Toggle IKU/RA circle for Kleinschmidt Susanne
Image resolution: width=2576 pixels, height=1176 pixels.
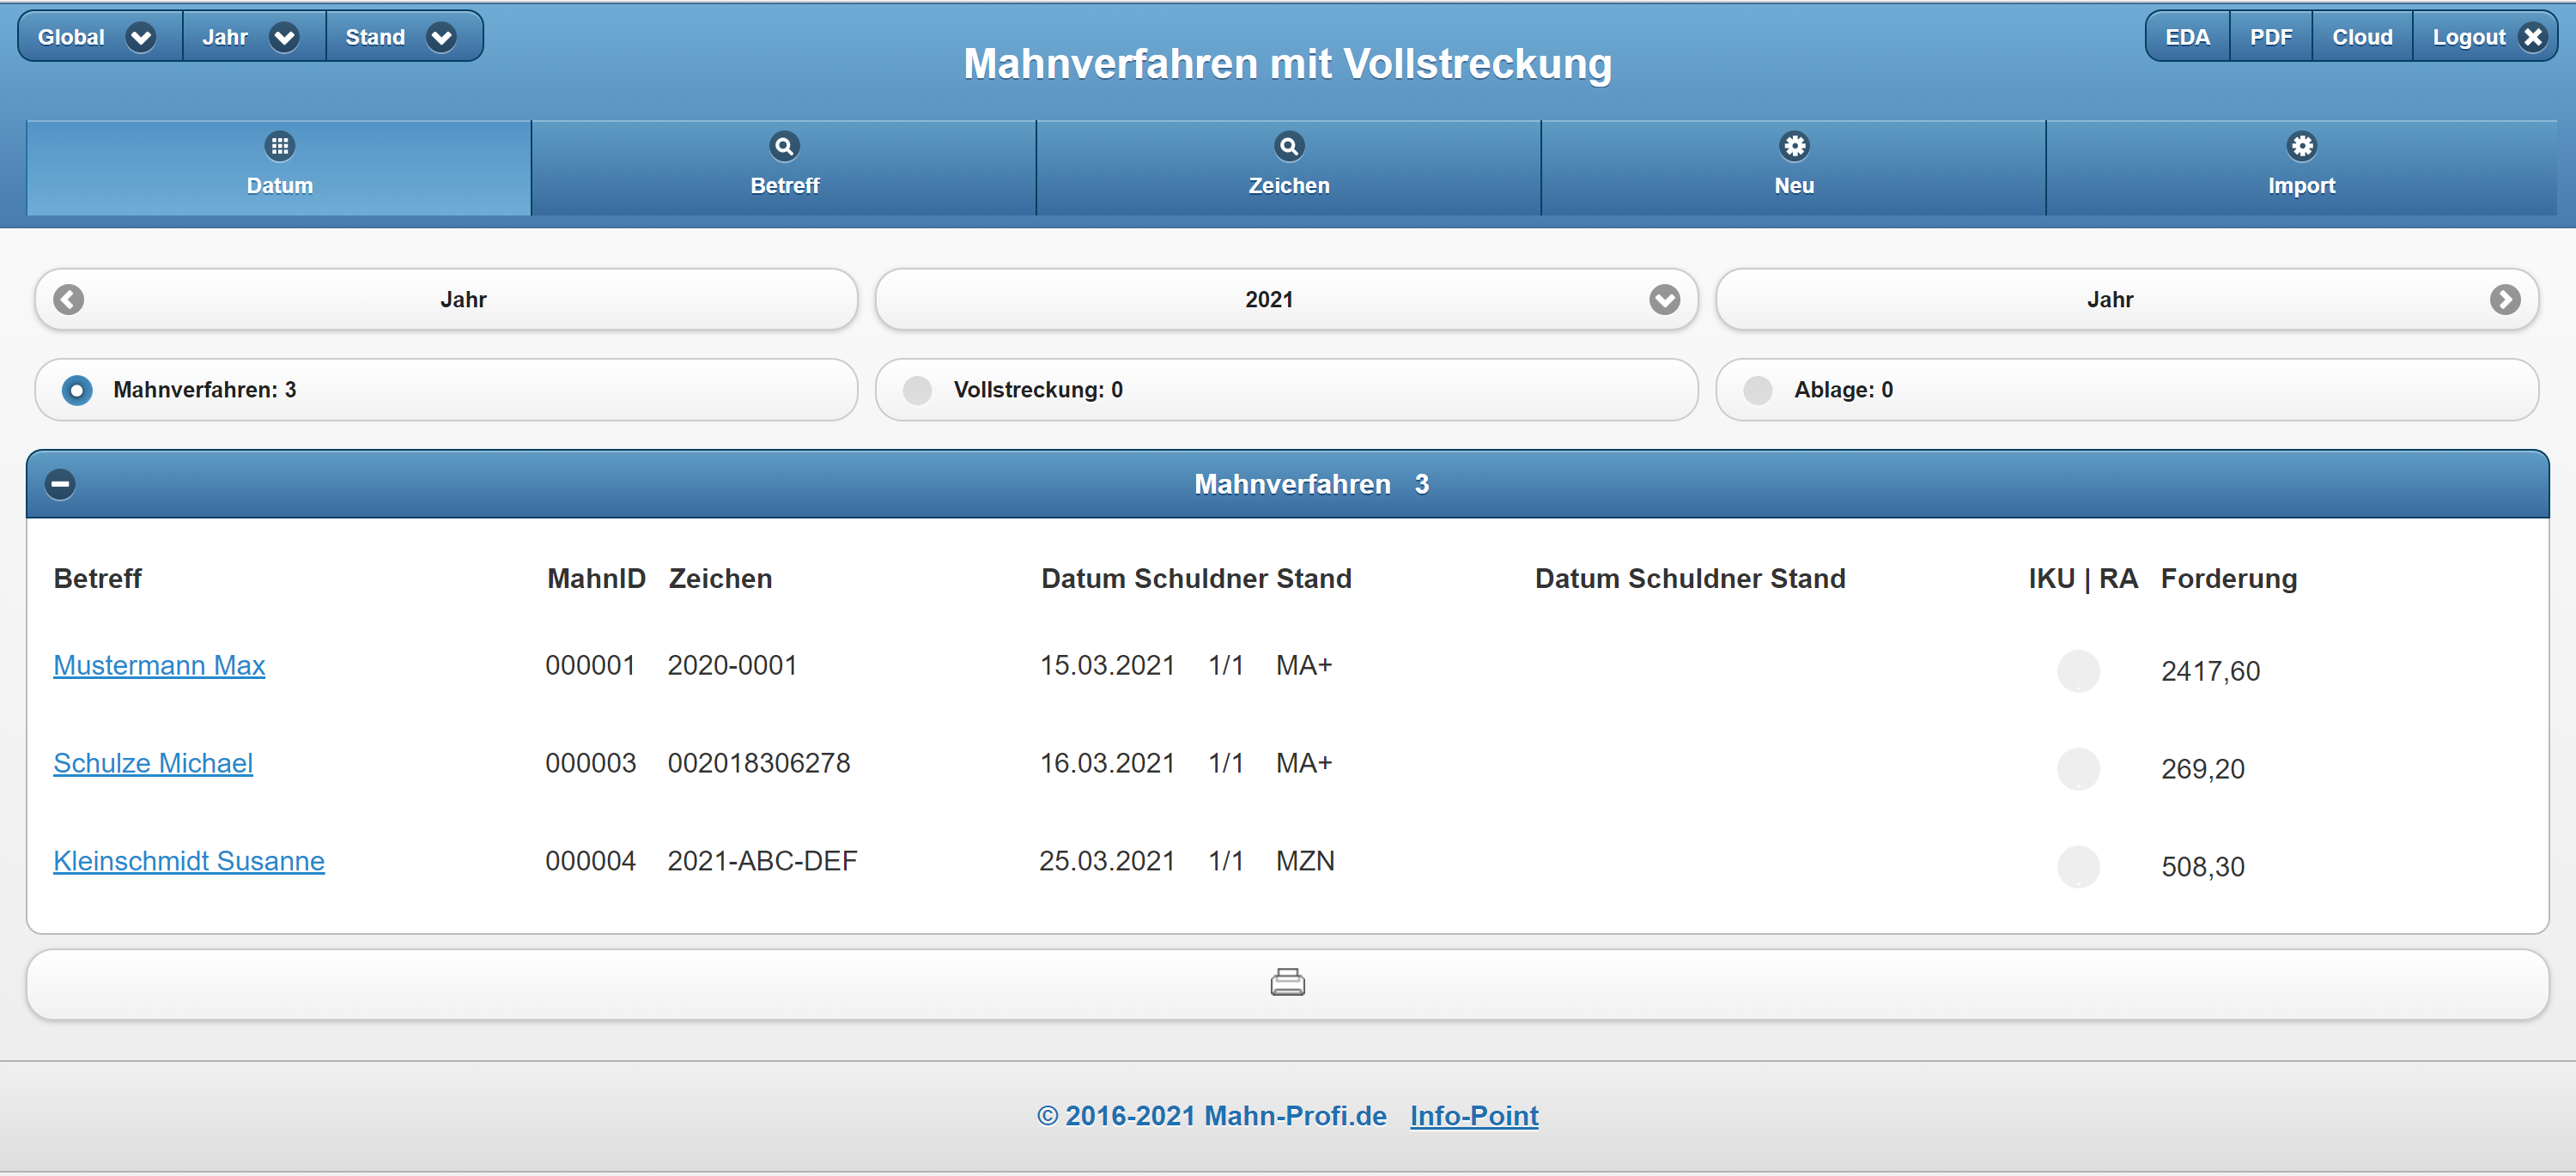tap(2078, 867)
